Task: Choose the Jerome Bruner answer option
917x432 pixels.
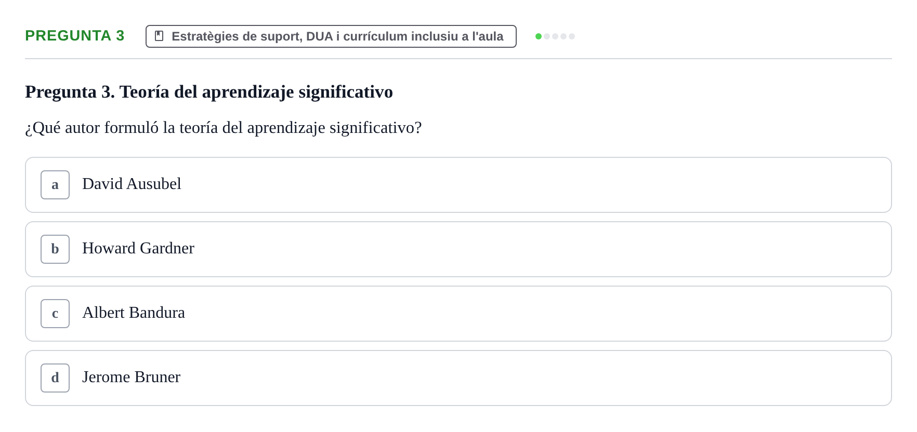Action: click(x=459, y=378)
